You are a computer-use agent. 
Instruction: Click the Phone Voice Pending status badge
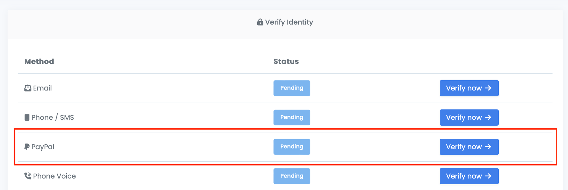(292, 176)
